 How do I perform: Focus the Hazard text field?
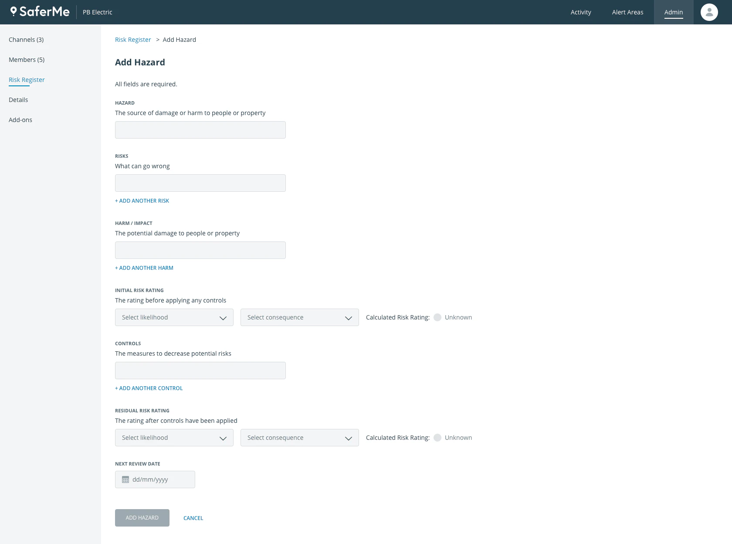200,130
